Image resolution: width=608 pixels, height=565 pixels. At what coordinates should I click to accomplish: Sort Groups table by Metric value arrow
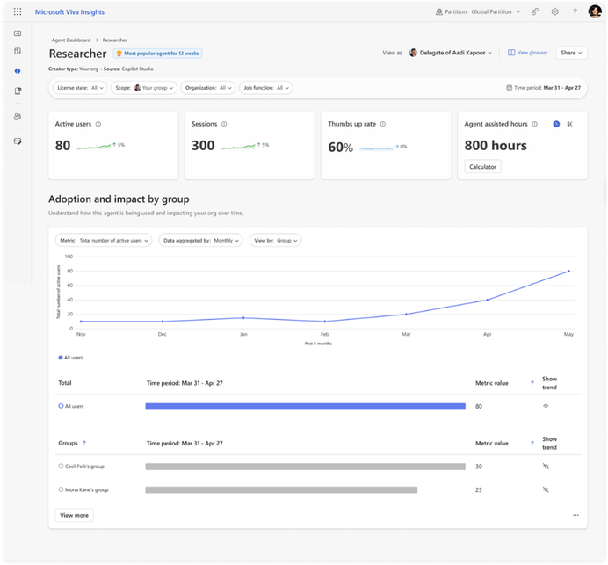[x=532, y=443]
